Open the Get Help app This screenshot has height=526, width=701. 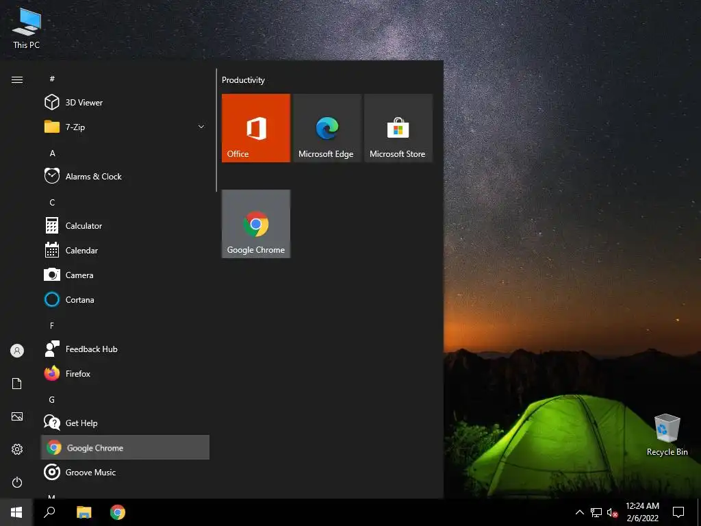125,423
